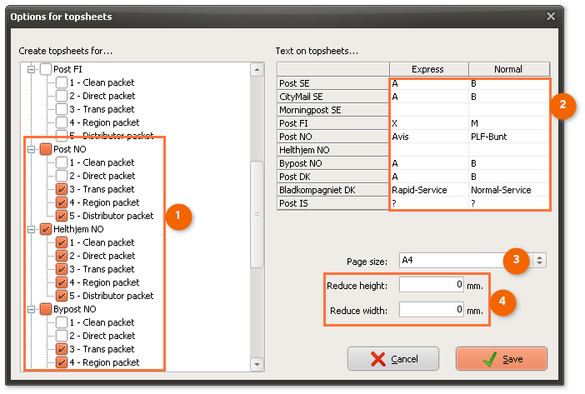585x394 pixels.
Task: Click the Express column header
Action: tap(428, 69)
